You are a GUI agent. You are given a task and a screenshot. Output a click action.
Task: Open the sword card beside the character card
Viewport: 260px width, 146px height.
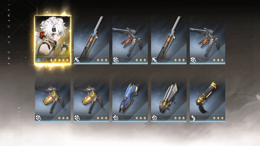(x=91, y=40)
